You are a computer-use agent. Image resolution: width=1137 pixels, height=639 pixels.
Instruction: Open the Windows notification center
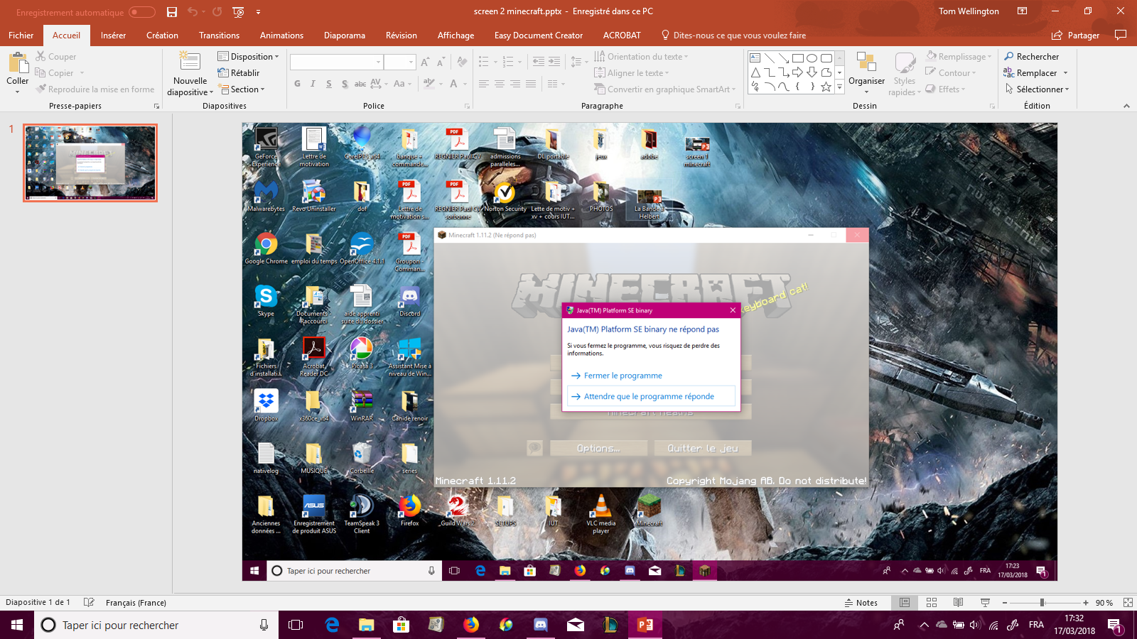(x=1116, y=625)
